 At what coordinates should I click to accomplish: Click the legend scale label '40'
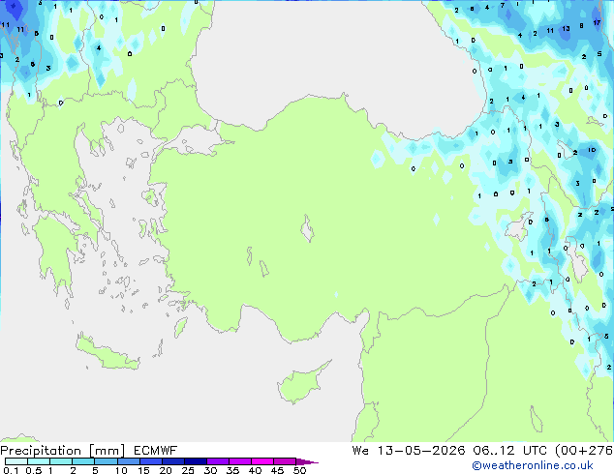(x=255, y=470)
